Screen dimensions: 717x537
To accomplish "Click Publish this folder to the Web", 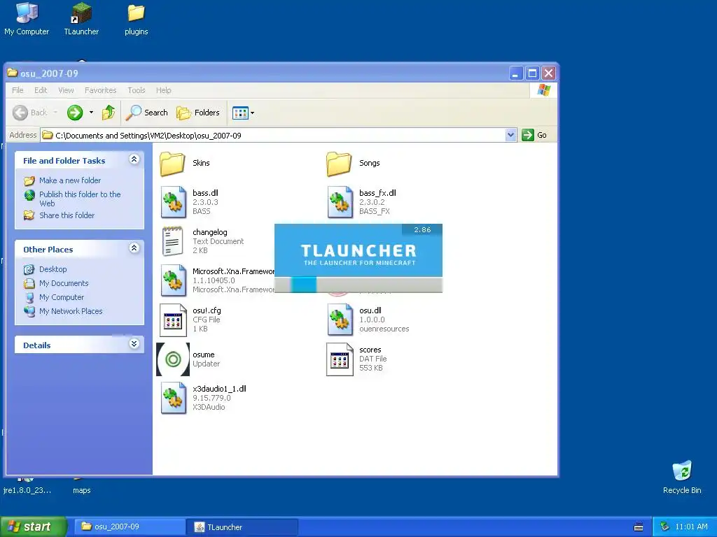I will click(x=72, y=198).
